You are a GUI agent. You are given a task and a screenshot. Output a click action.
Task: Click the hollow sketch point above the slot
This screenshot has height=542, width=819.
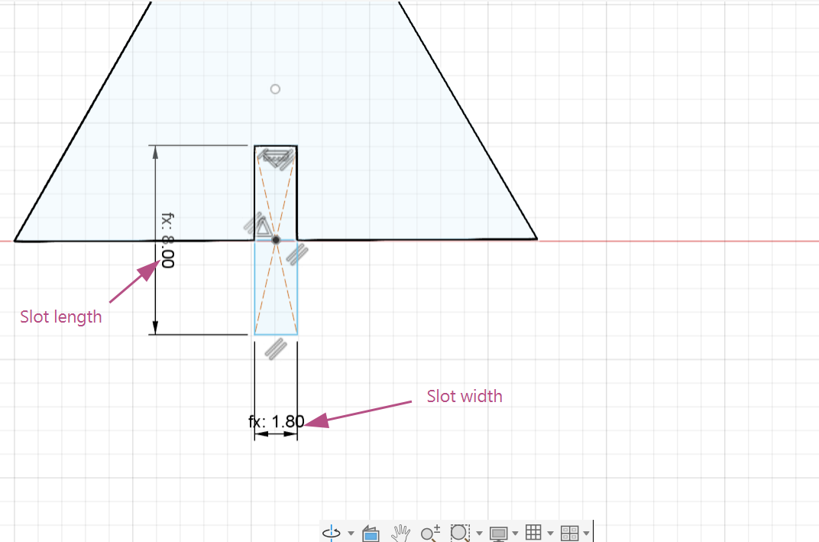pyautogui.click(x=275, y=89)
